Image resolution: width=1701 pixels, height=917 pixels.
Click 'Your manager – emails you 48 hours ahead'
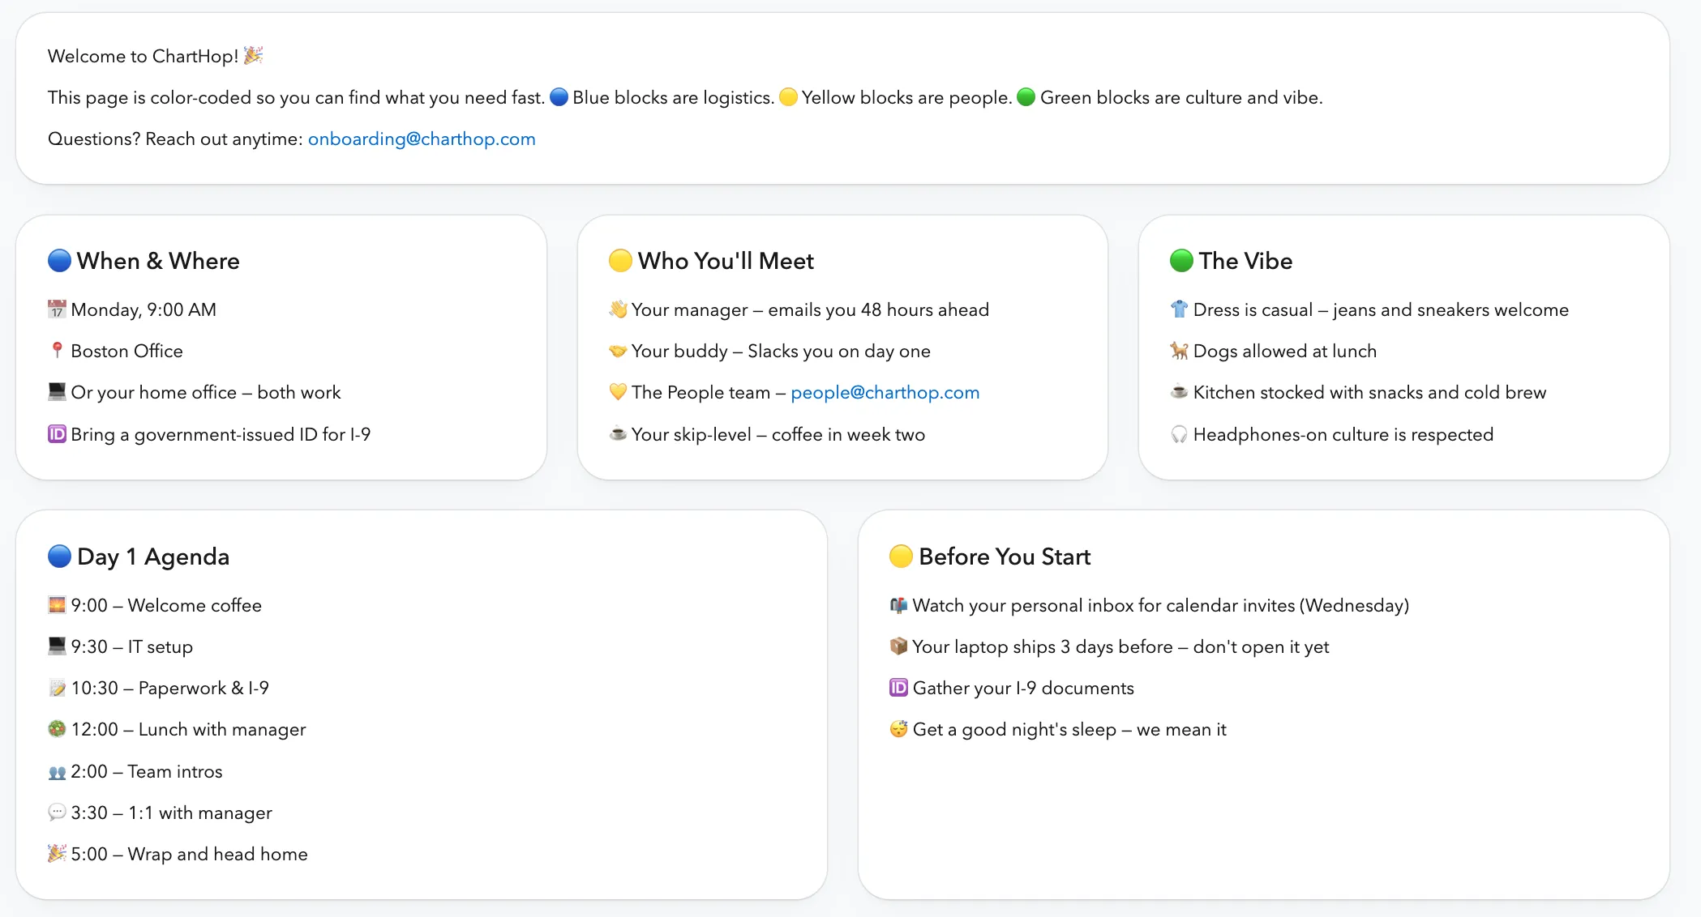point(810,309)
